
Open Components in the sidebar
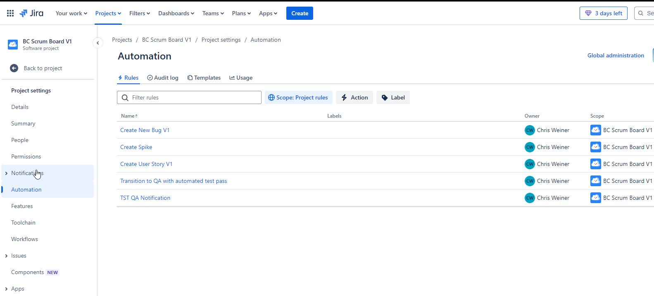tap(27, 272)
